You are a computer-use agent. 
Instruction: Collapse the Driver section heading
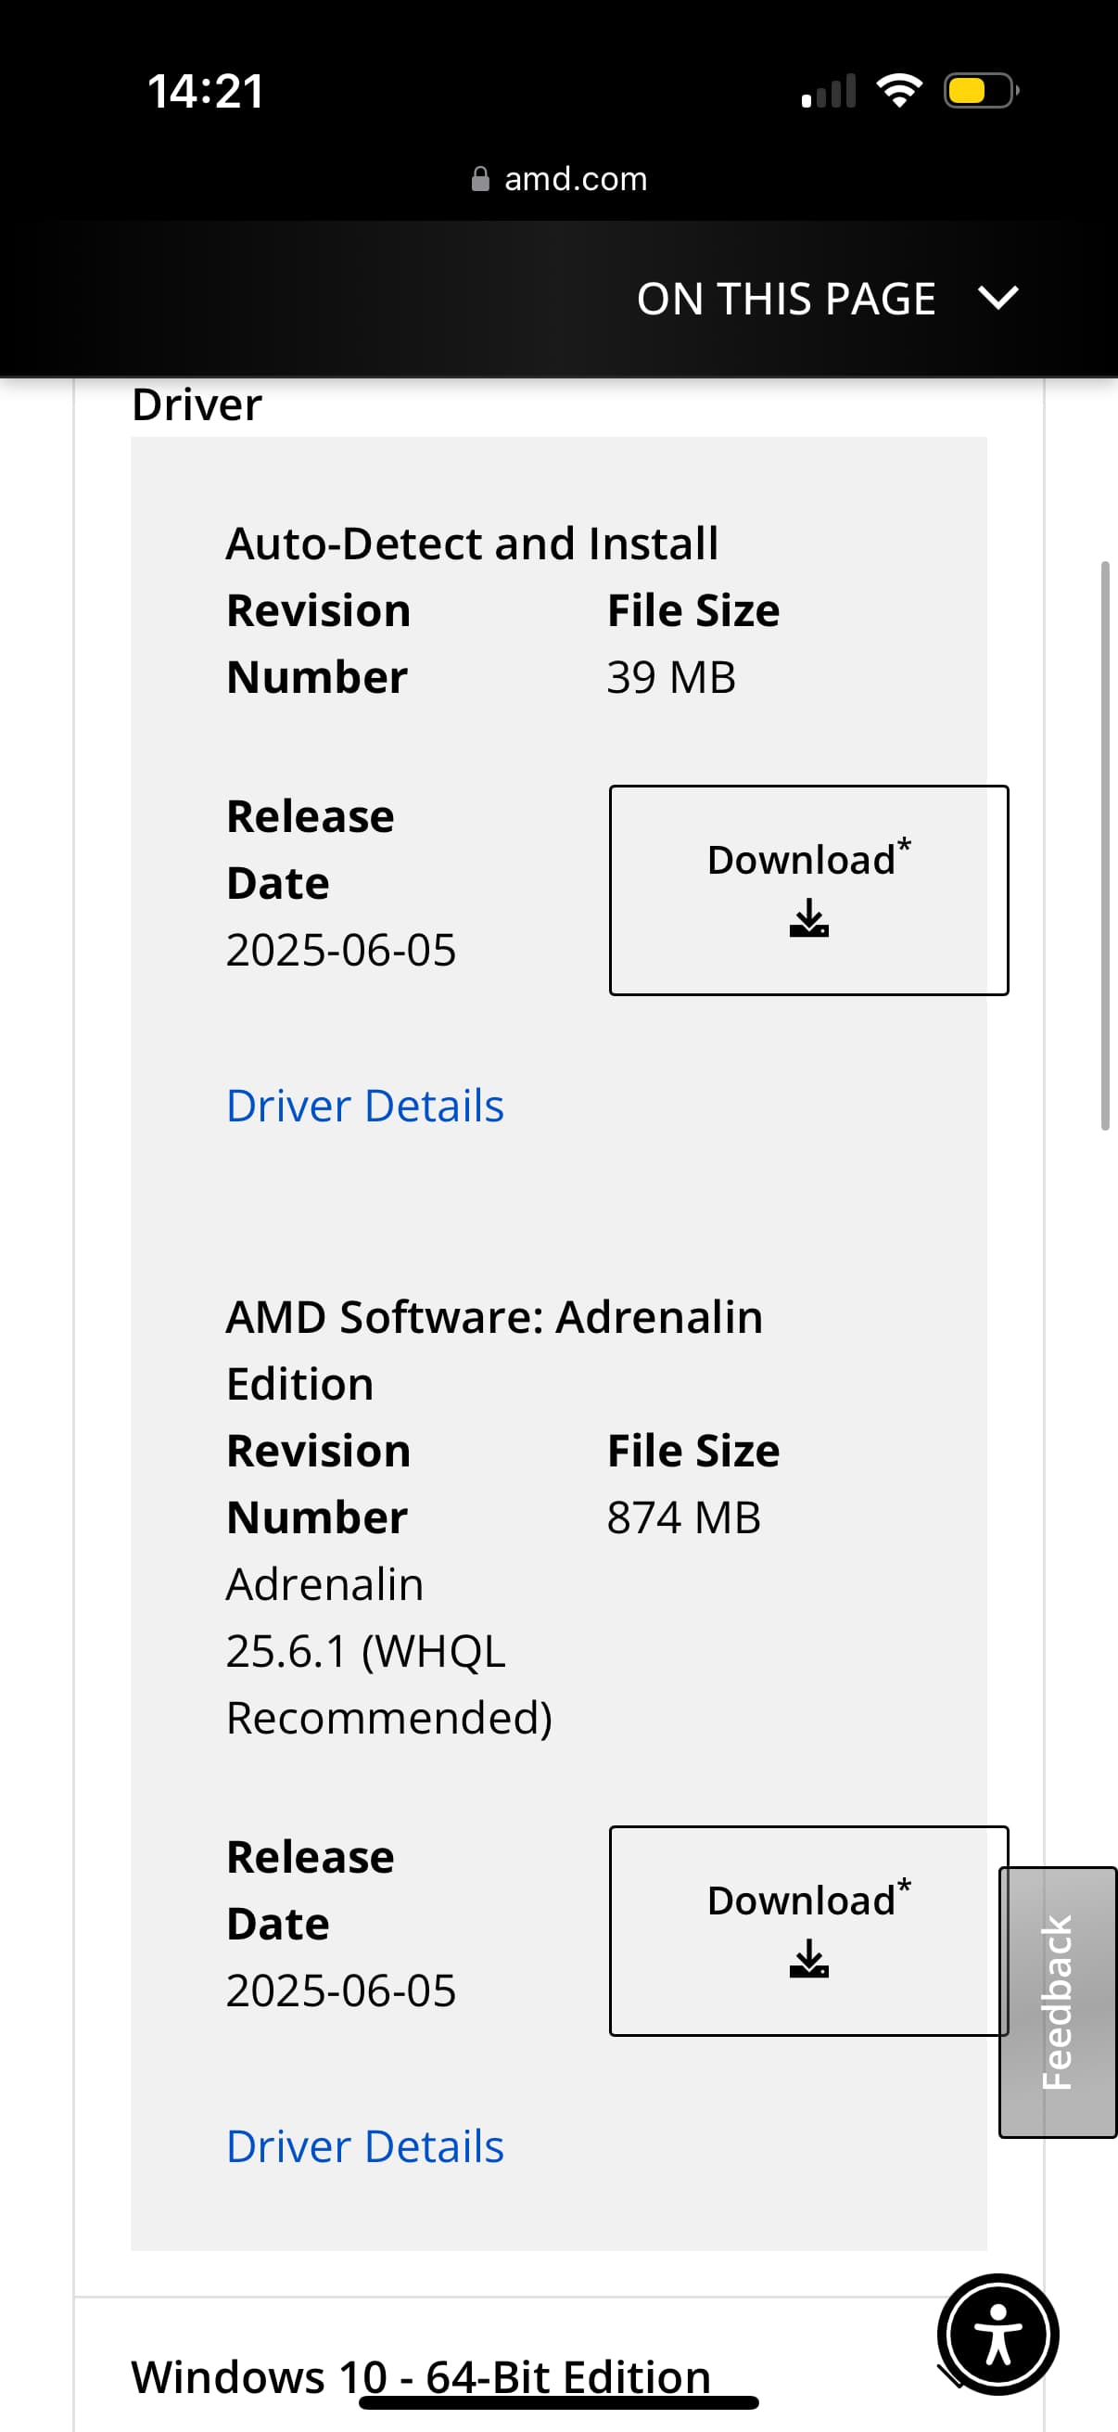click(x=197, y=405)
